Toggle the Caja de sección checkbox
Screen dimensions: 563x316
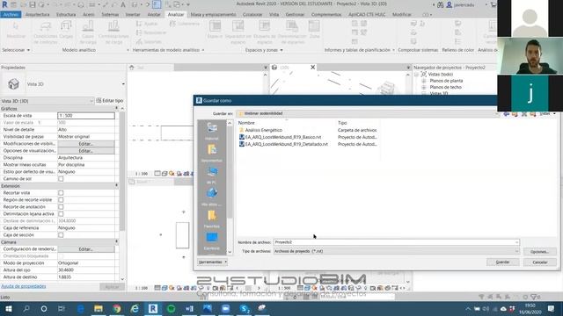pyautogui.click(x=61, y=235)
